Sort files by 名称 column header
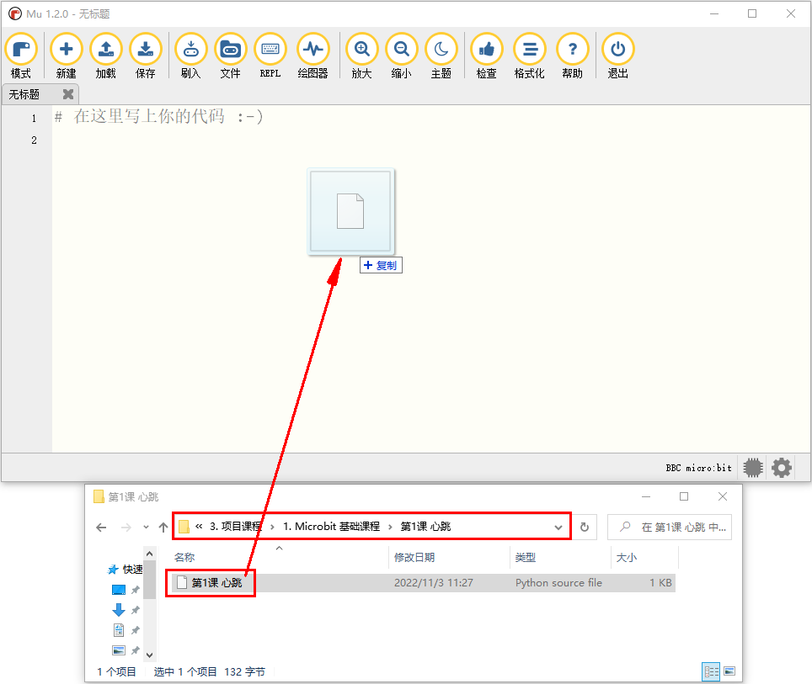This screenshot has height=684, width=812. (184, 557)
